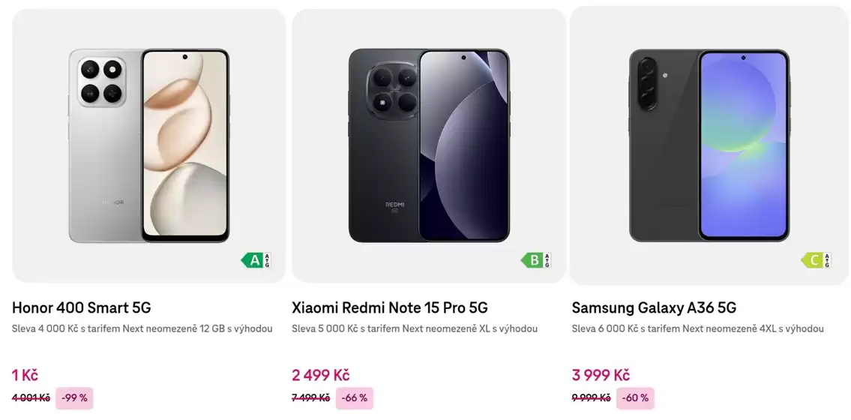Click the energy class B label icon
The width and height of the screenshot is (851, 420).
(x=535, y=260)
